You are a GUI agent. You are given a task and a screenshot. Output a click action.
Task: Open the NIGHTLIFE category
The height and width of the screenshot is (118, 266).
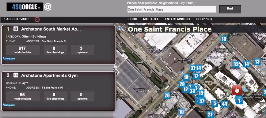point(151,19)
